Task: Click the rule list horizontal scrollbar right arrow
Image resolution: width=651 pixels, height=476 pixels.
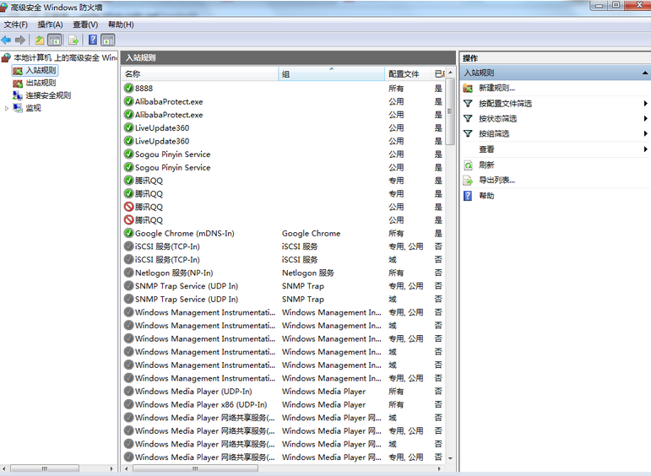Action: (x=439, y=468)
